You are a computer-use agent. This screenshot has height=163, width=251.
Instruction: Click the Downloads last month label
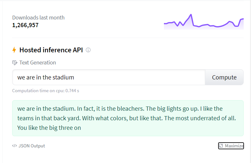pos(38,18)
